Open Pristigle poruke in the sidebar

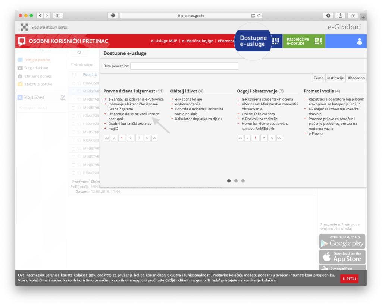[36, 59]
